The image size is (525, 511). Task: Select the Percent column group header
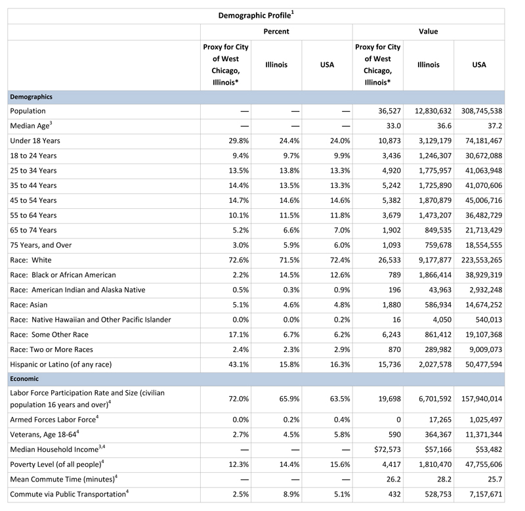(276, 32)
